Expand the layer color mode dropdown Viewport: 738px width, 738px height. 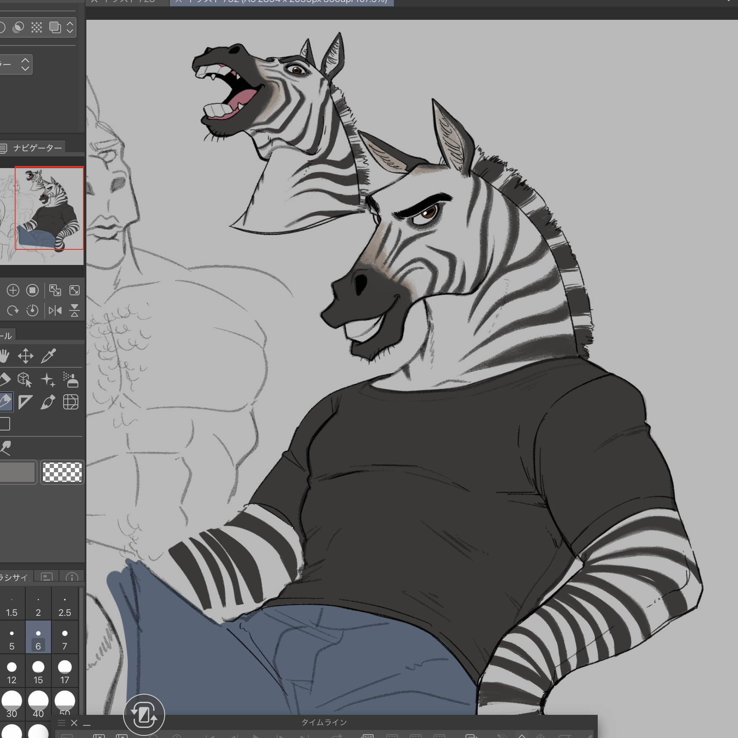coord(25,64)
